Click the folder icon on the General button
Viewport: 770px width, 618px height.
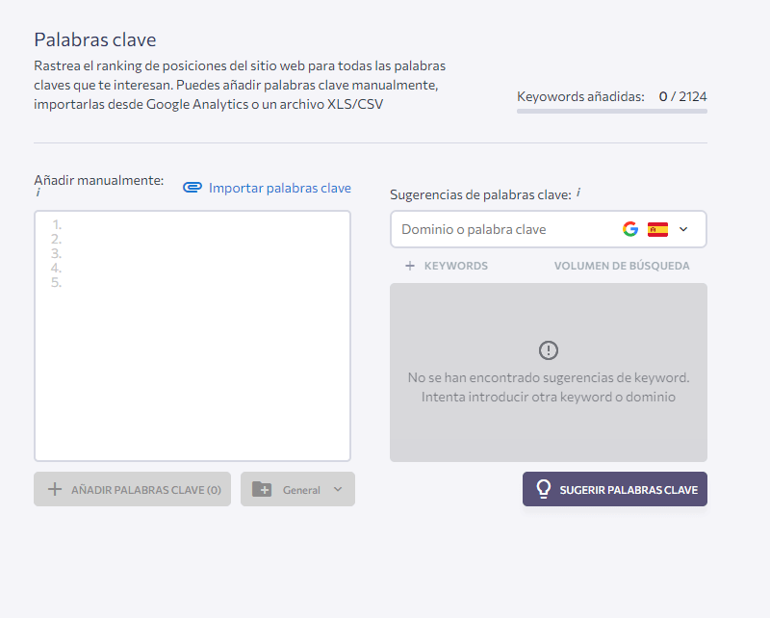[263, 489]
